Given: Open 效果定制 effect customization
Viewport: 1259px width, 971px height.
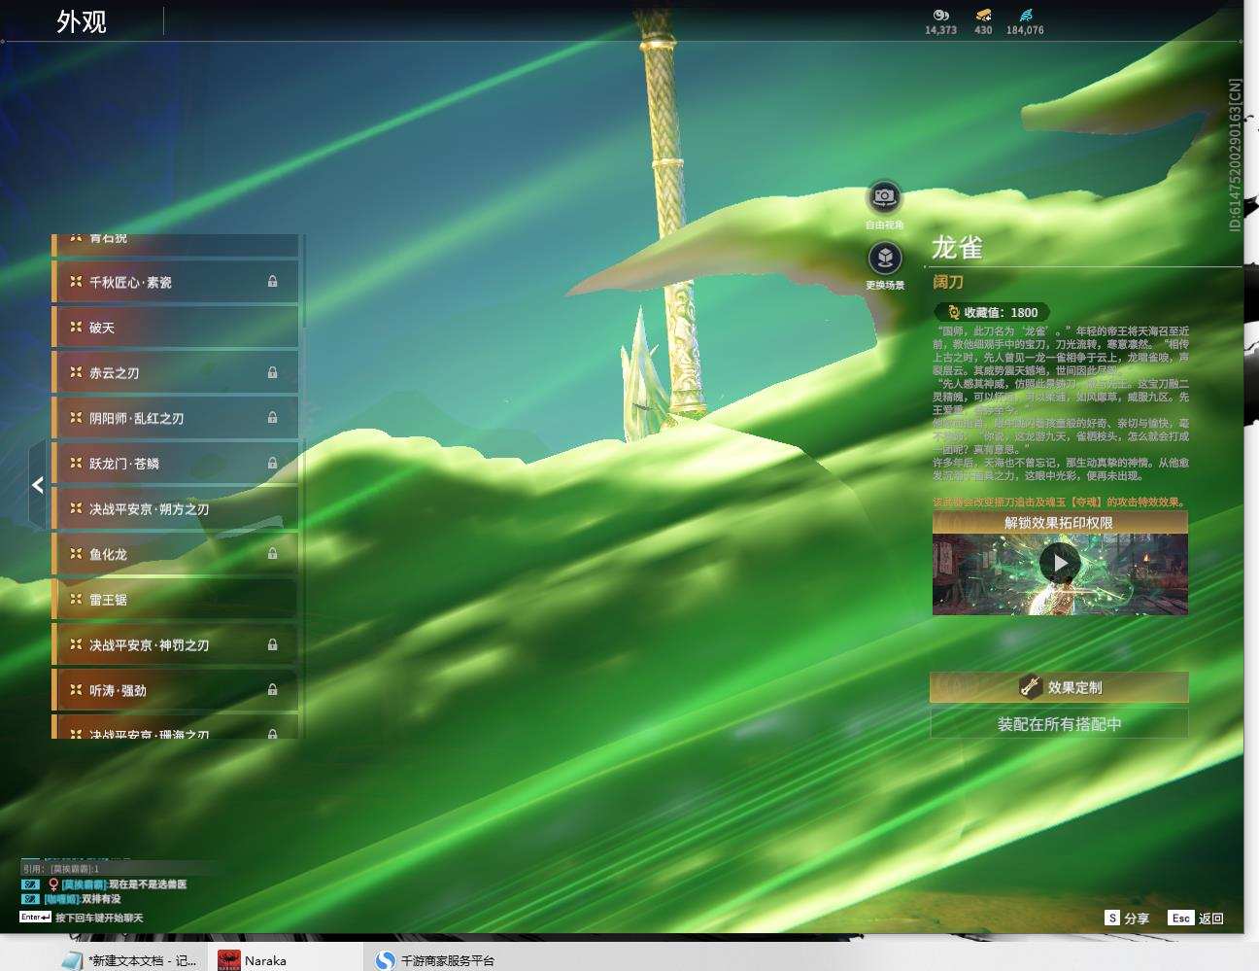Looking at the screenshot, I should pos(1059,687).
